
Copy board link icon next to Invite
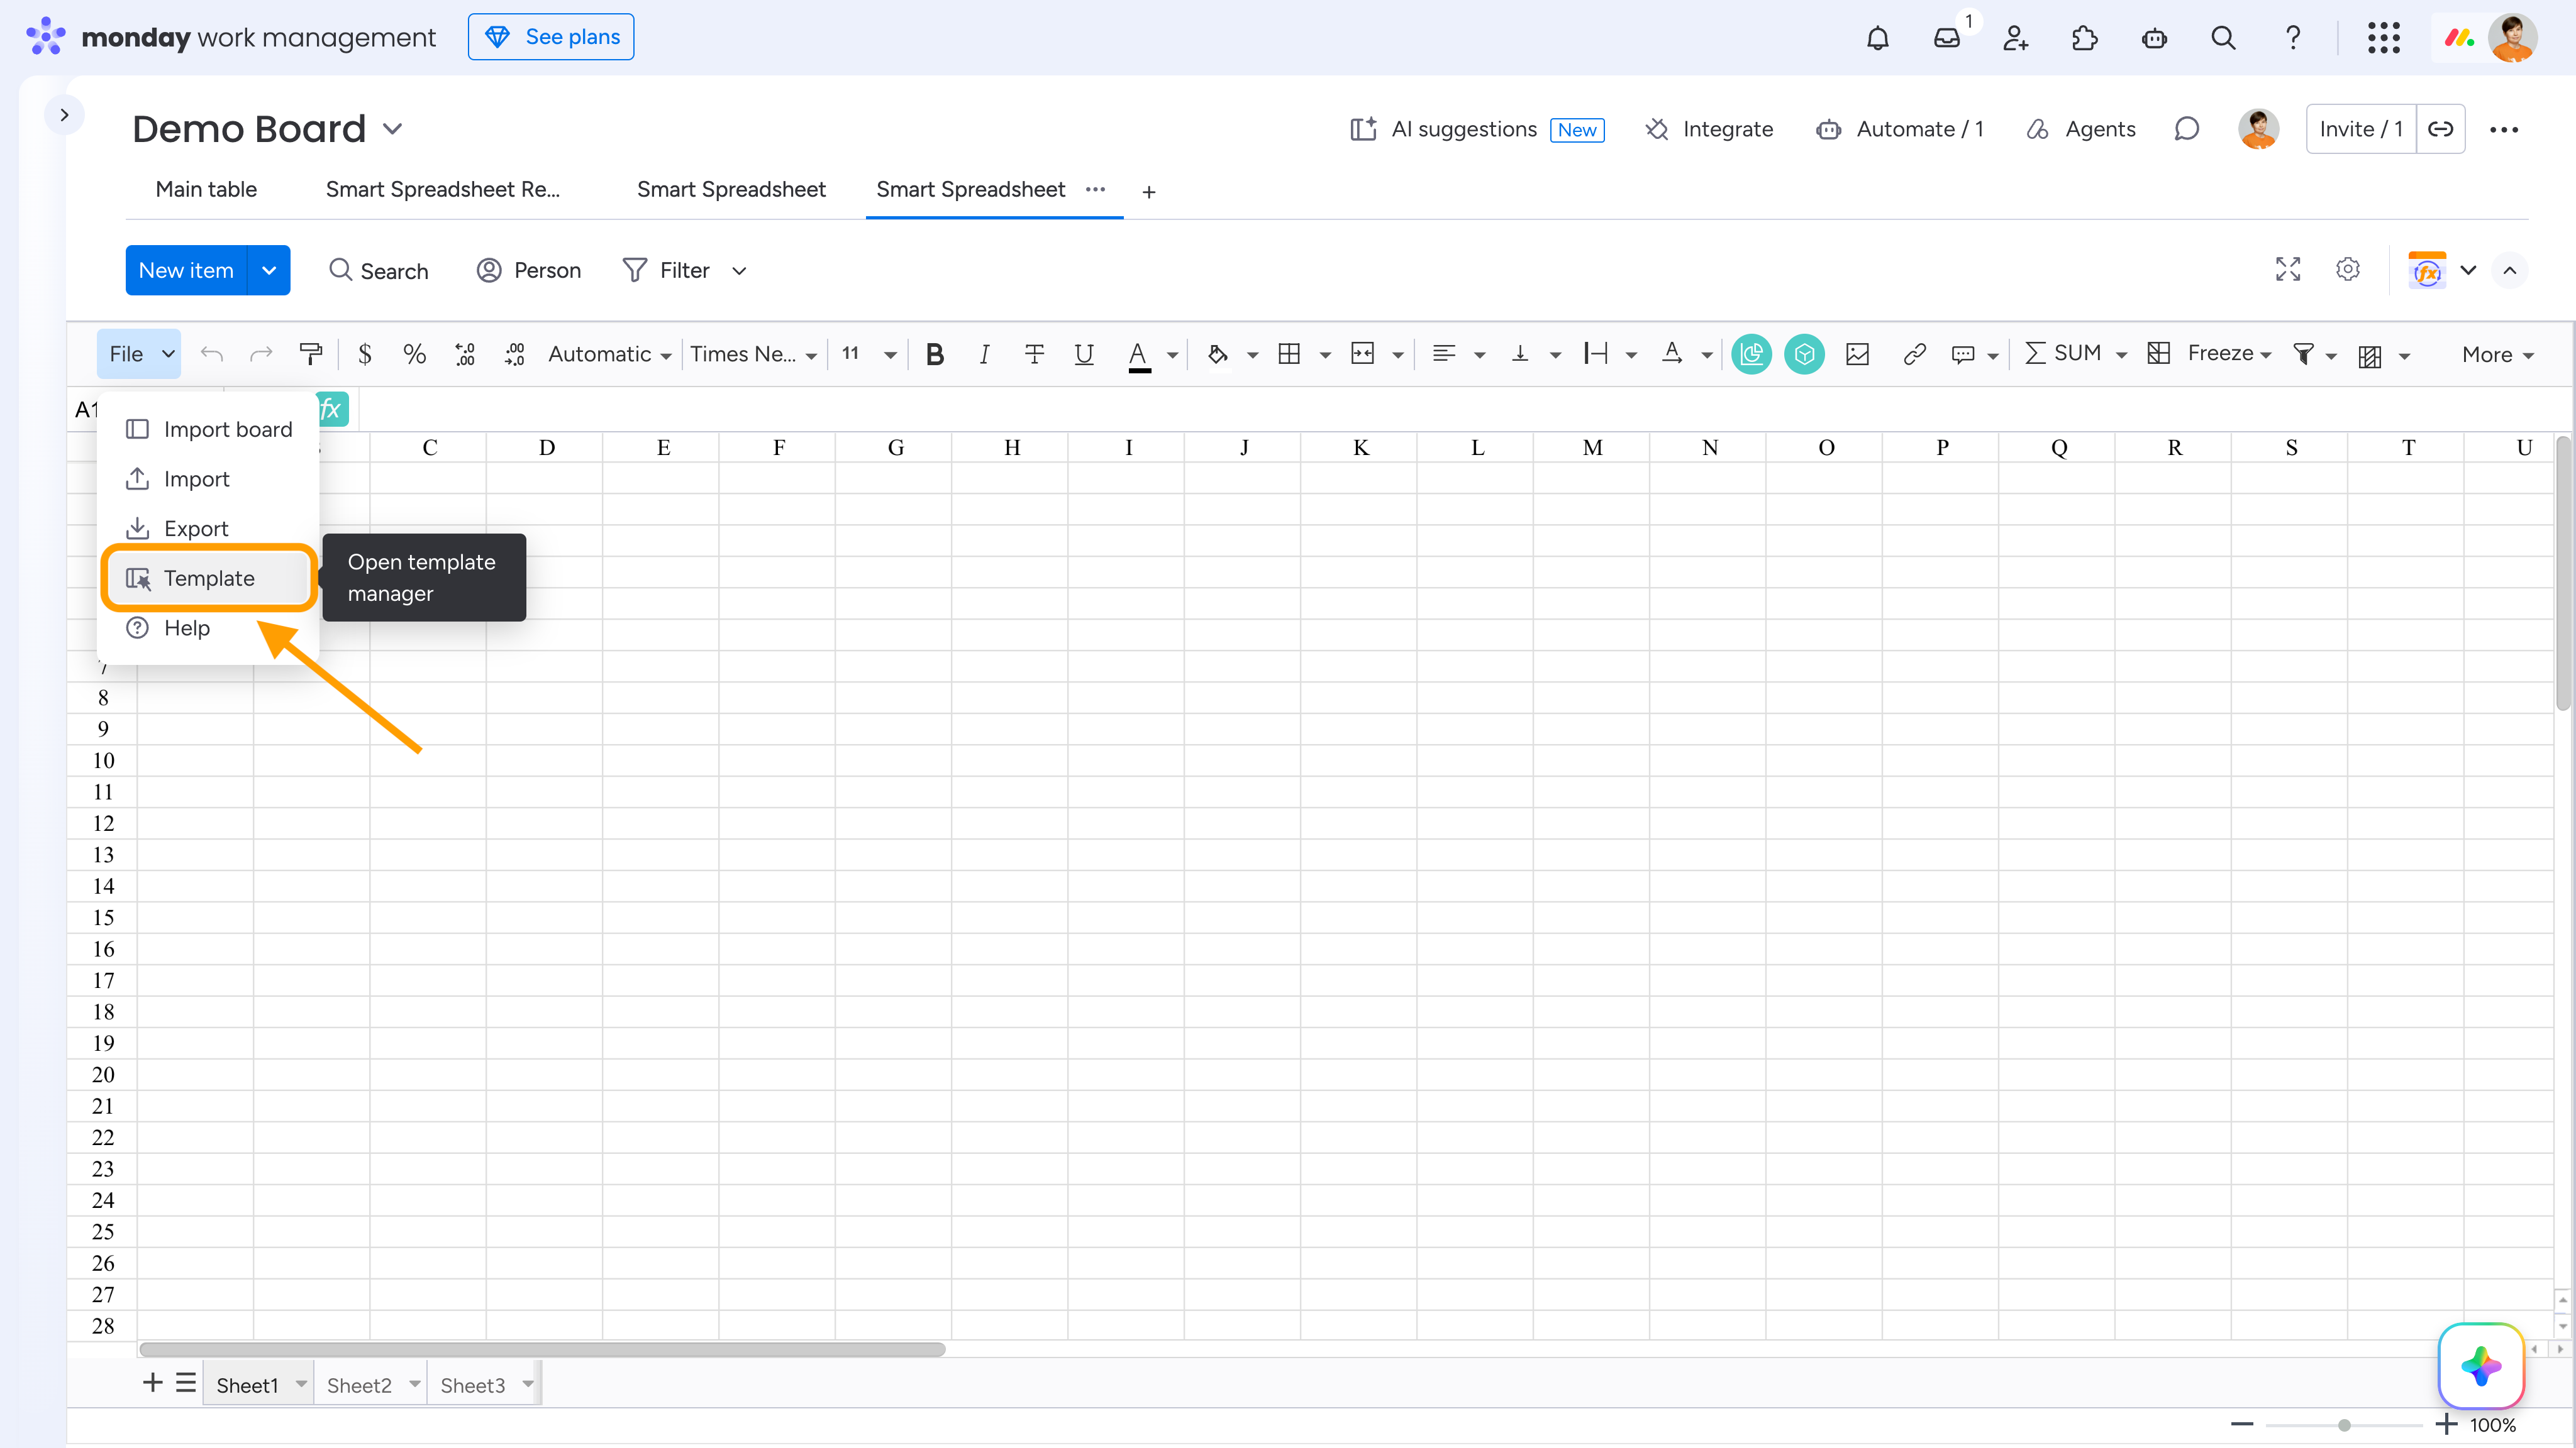coord(2440,129)
